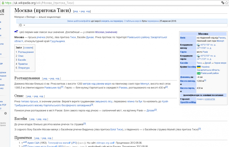Viewport: 229px width, 147px height.
Task: Click the Ukraine flag icon
Action: coord(199,67)
